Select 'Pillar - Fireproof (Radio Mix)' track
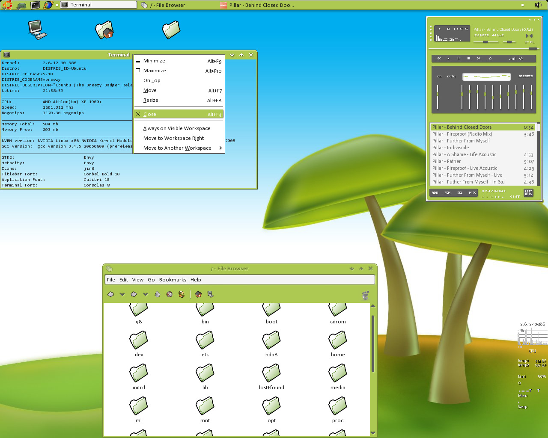Image resolution: width=548 pixels, height=438 pixels. coord(483,134)
